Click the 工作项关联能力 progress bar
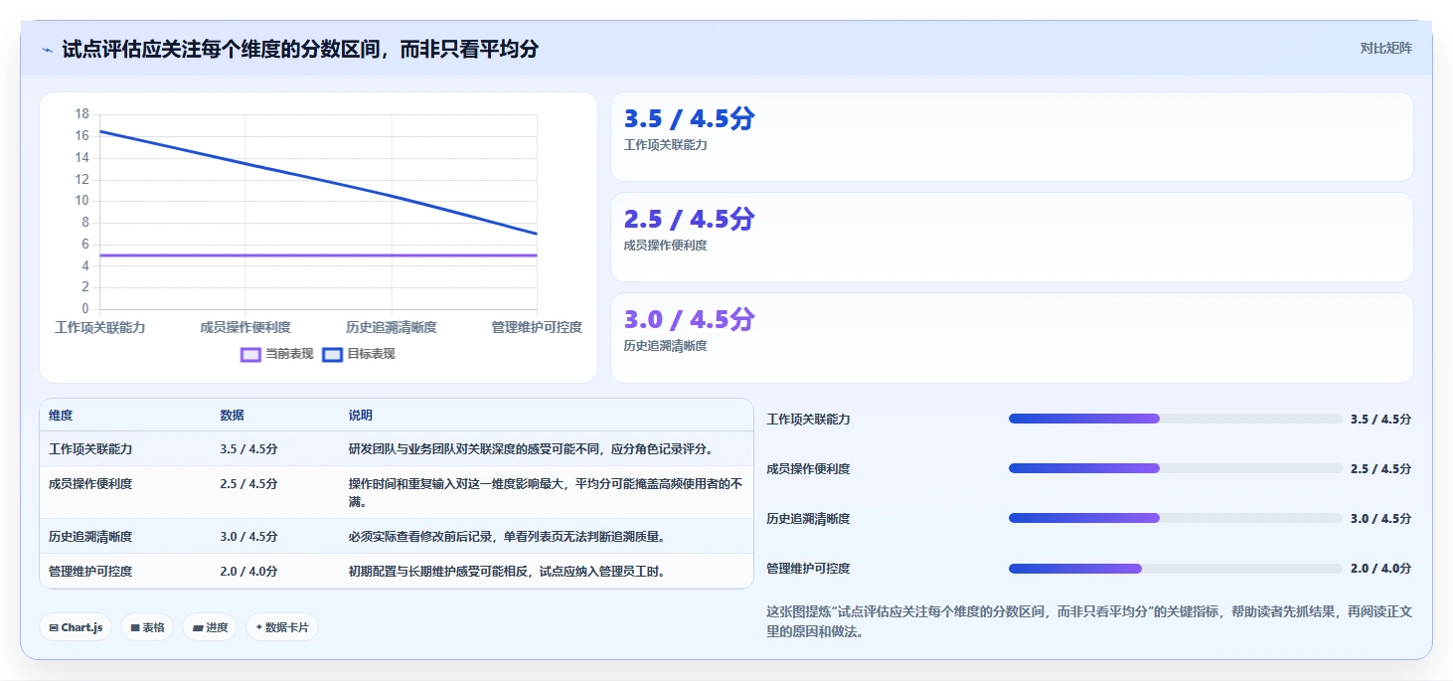 click(1175, 419)
